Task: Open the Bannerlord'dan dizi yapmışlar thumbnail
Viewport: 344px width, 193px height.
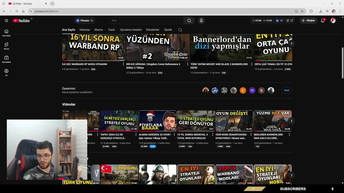Action: (222, 47)
